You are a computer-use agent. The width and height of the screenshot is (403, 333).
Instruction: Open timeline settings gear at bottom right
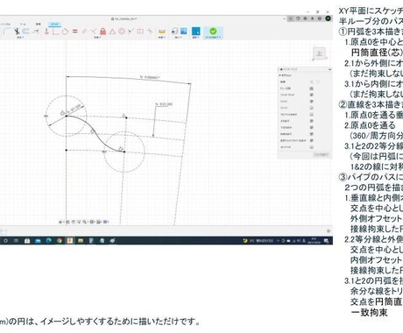[329, 230]
